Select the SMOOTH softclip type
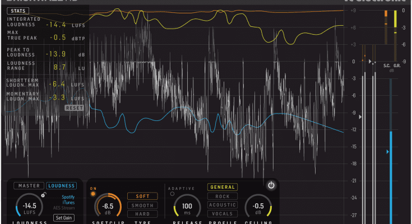This screenshot has width=412, height=224. coord(142,205)
